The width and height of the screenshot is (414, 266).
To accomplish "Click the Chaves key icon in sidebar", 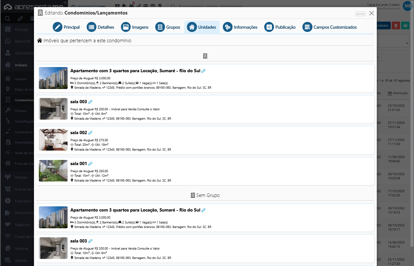I will pyautogui.click(x=8, y=111).
